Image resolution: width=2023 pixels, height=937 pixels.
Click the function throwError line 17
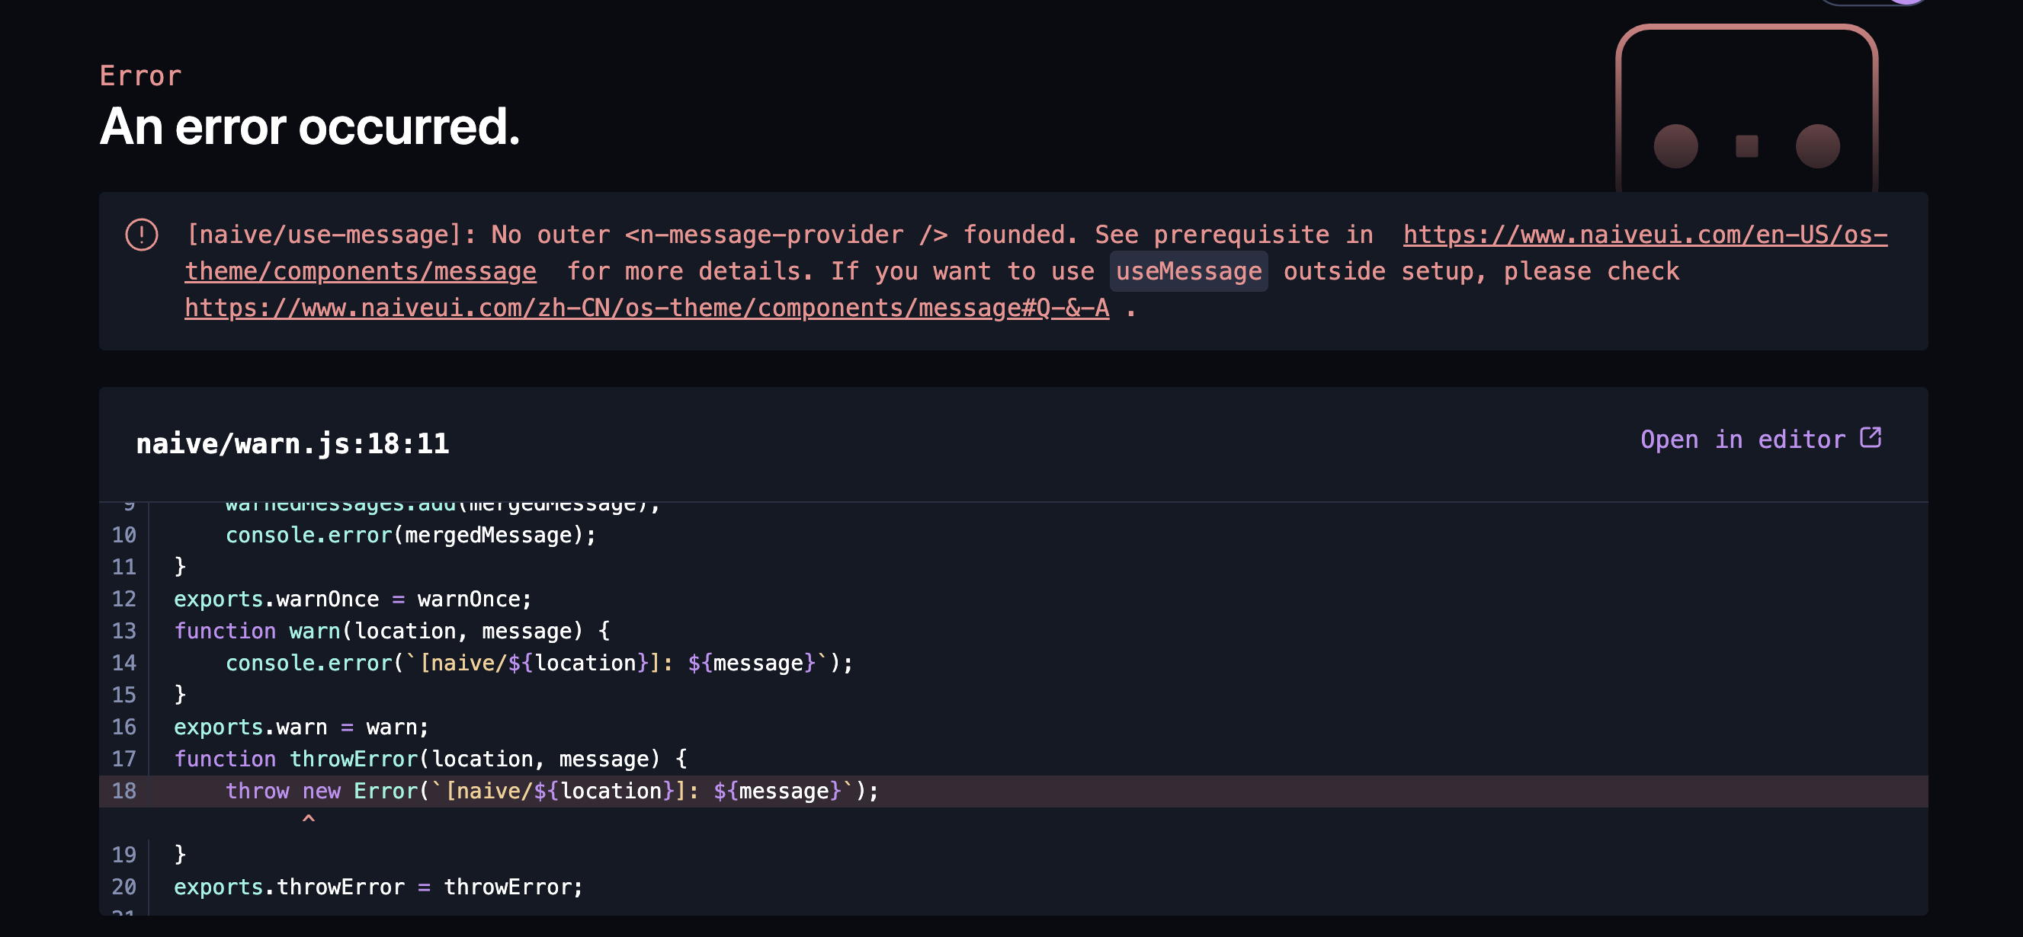click(430, 759)
